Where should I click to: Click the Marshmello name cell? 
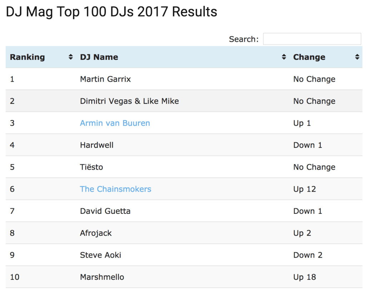(x=102, y=277)
